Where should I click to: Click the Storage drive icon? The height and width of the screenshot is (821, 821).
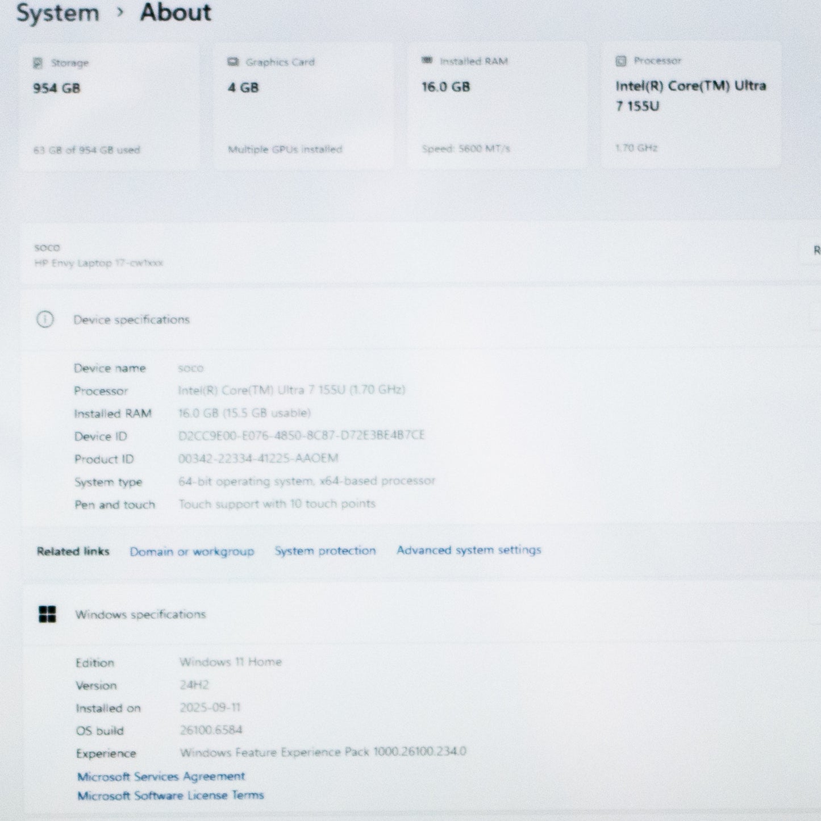point(38,63)
